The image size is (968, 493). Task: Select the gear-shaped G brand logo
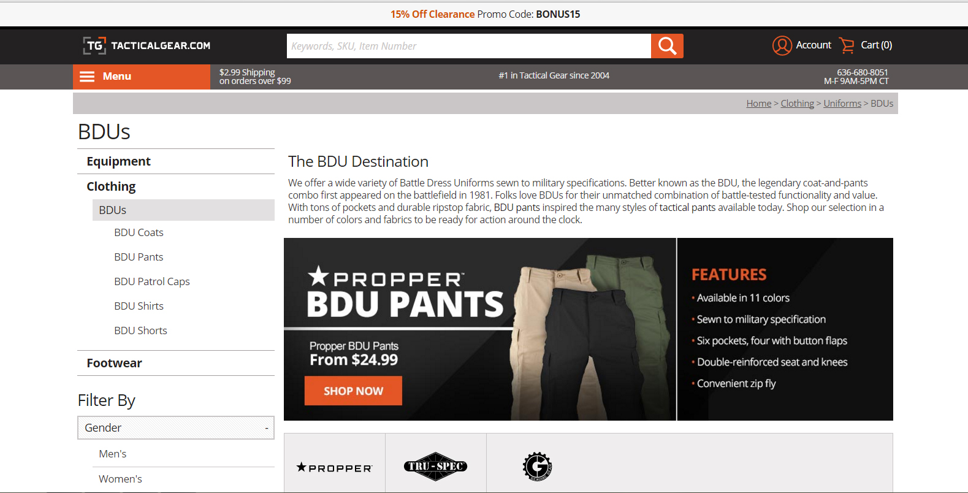click(537, 467)
